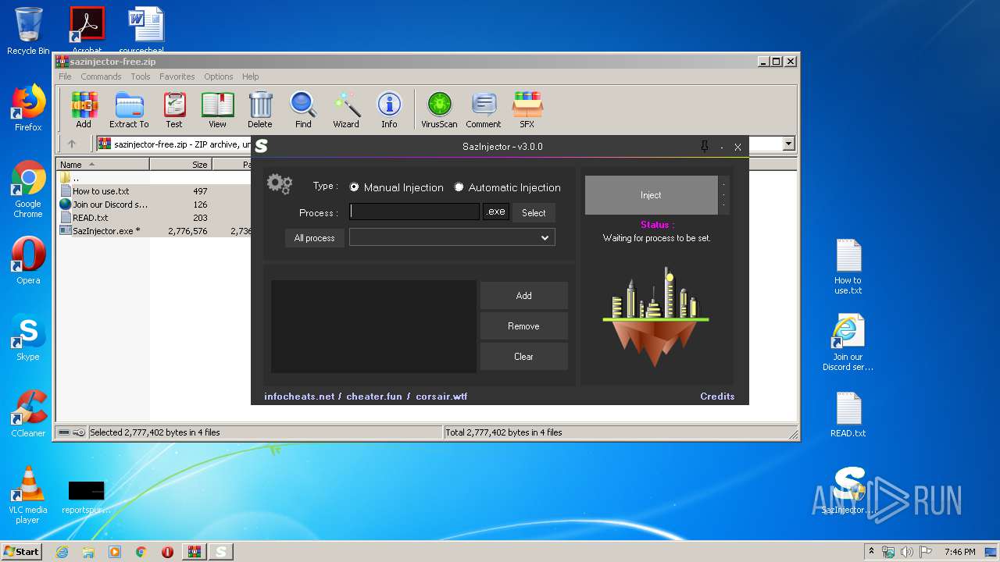1000x562 pixels.
Task: Click Select button next to process field
Action: (x=534, y=212)
